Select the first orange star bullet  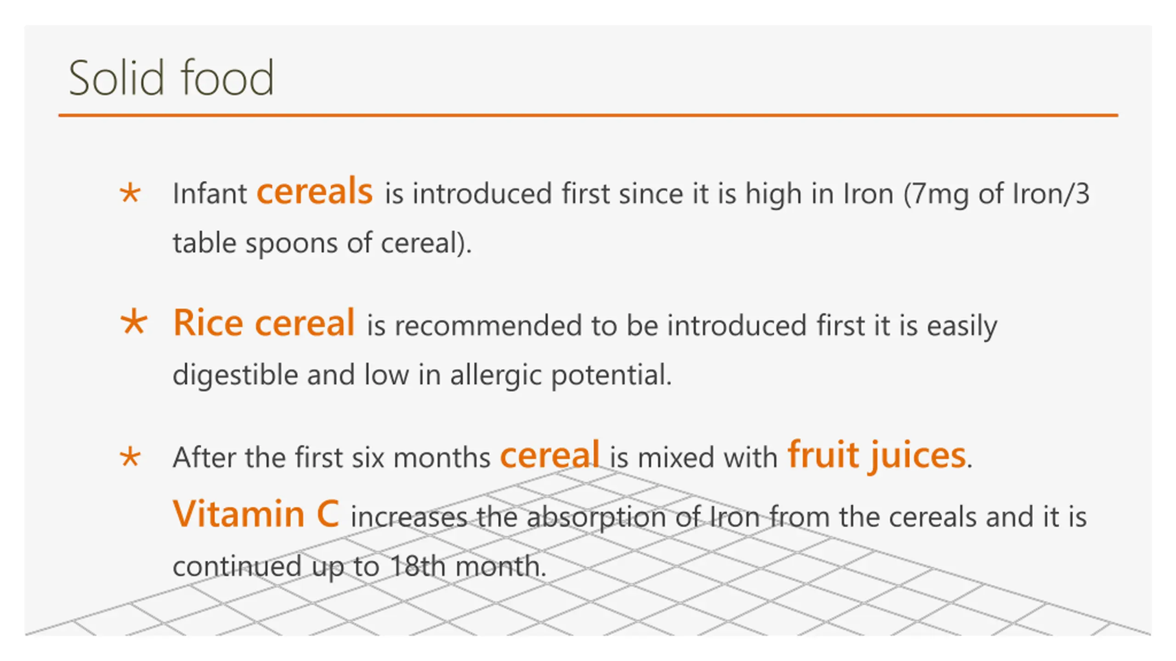click(x=130, y=193)
